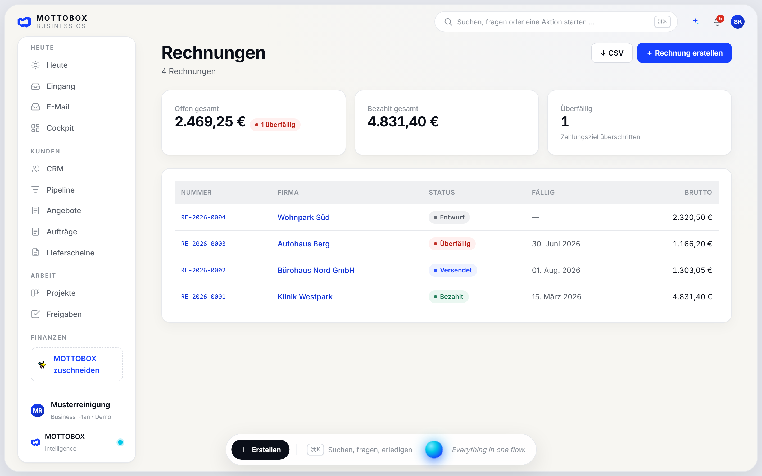The height and width of the screenshot is (476, 762).
Task: Open invoice RE-2026-0002
Action: point(203,270)
